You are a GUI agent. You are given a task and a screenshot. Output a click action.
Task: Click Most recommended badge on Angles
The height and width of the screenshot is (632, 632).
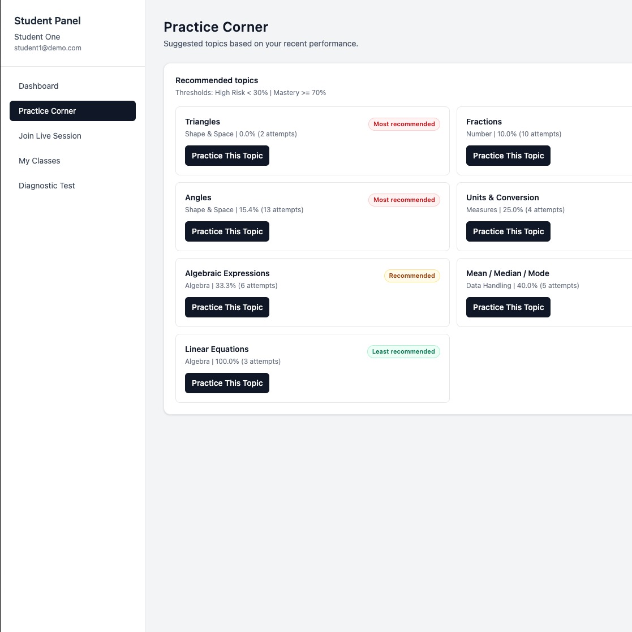[x=404, y=200]
